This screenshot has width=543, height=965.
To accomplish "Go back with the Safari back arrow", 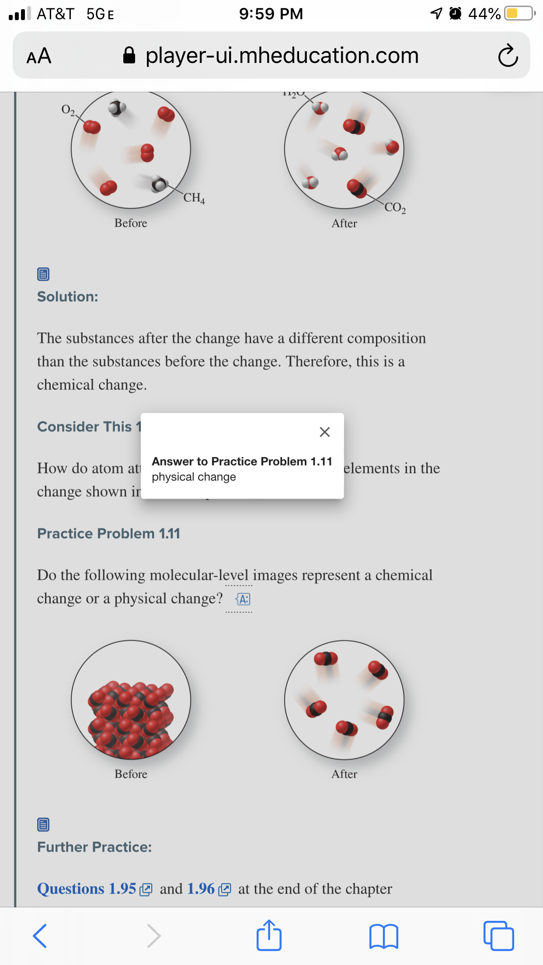I will [40, 936].
